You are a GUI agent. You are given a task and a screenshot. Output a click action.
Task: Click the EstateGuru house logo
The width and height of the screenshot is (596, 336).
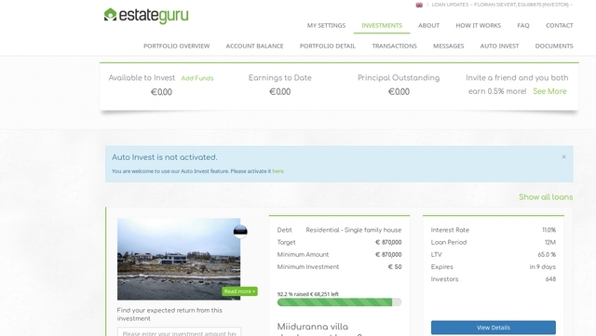[x=110, y=15]
